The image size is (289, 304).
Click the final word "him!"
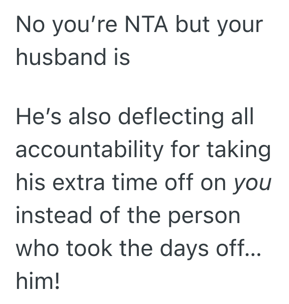pyautogui.click(x=38, y=281)
